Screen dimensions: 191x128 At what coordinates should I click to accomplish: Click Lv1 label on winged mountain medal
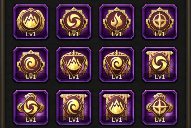(x=31, y=34)
